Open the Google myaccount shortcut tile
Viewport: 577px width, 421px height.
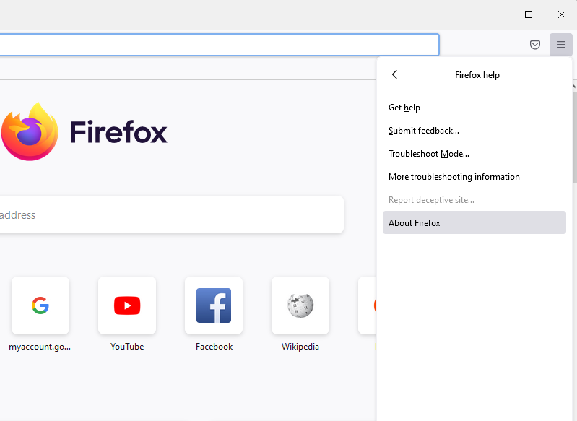click(x=40, y=305)
